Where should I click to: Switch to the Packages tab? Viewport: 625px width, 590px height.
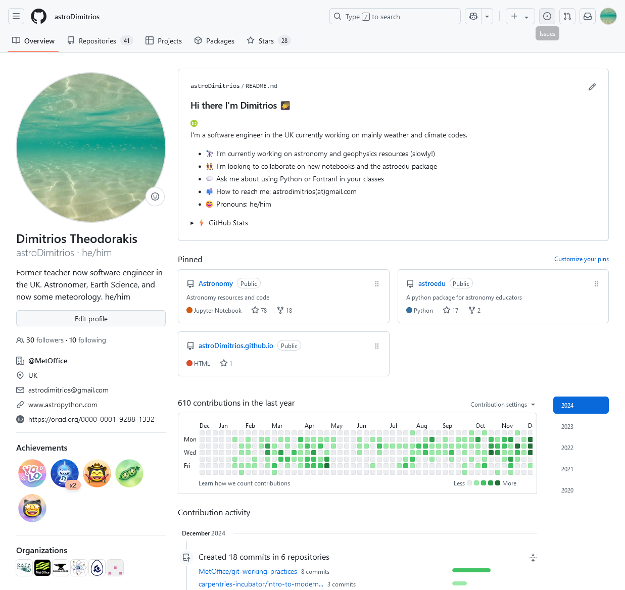[x=214, y=41]
